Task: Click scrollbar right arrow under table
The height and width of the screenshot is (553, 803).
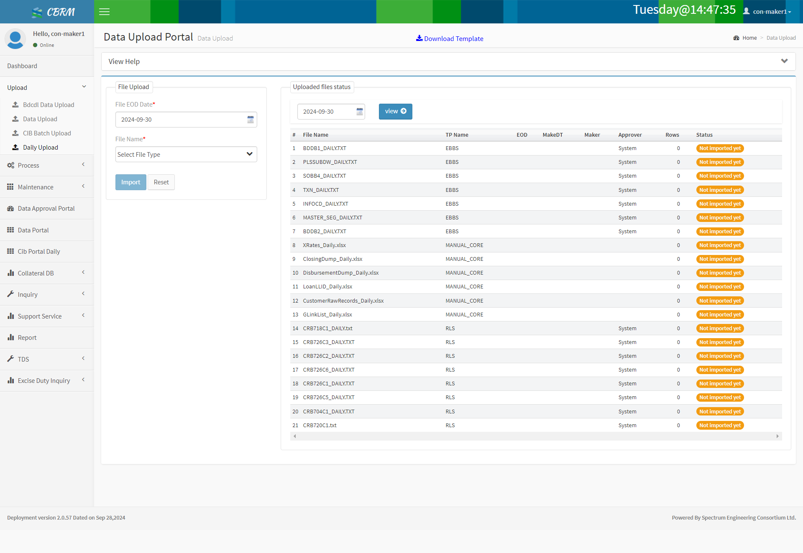Action: (777, 436)
